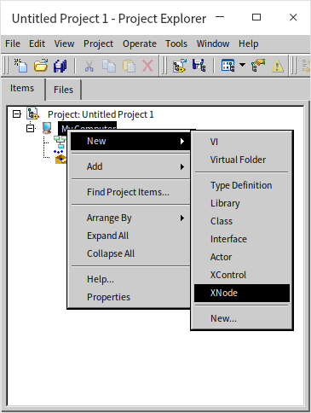Open the Window menu
Viewport: 311px width, 413px height.
(x=213, y=44)
